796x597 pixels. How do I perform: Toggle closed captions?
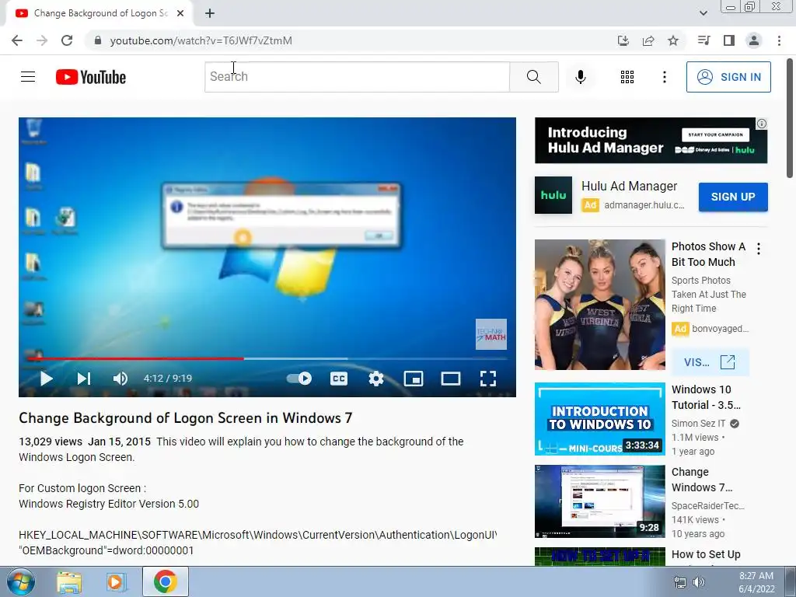pyautogui.click(x=339, y=379)
